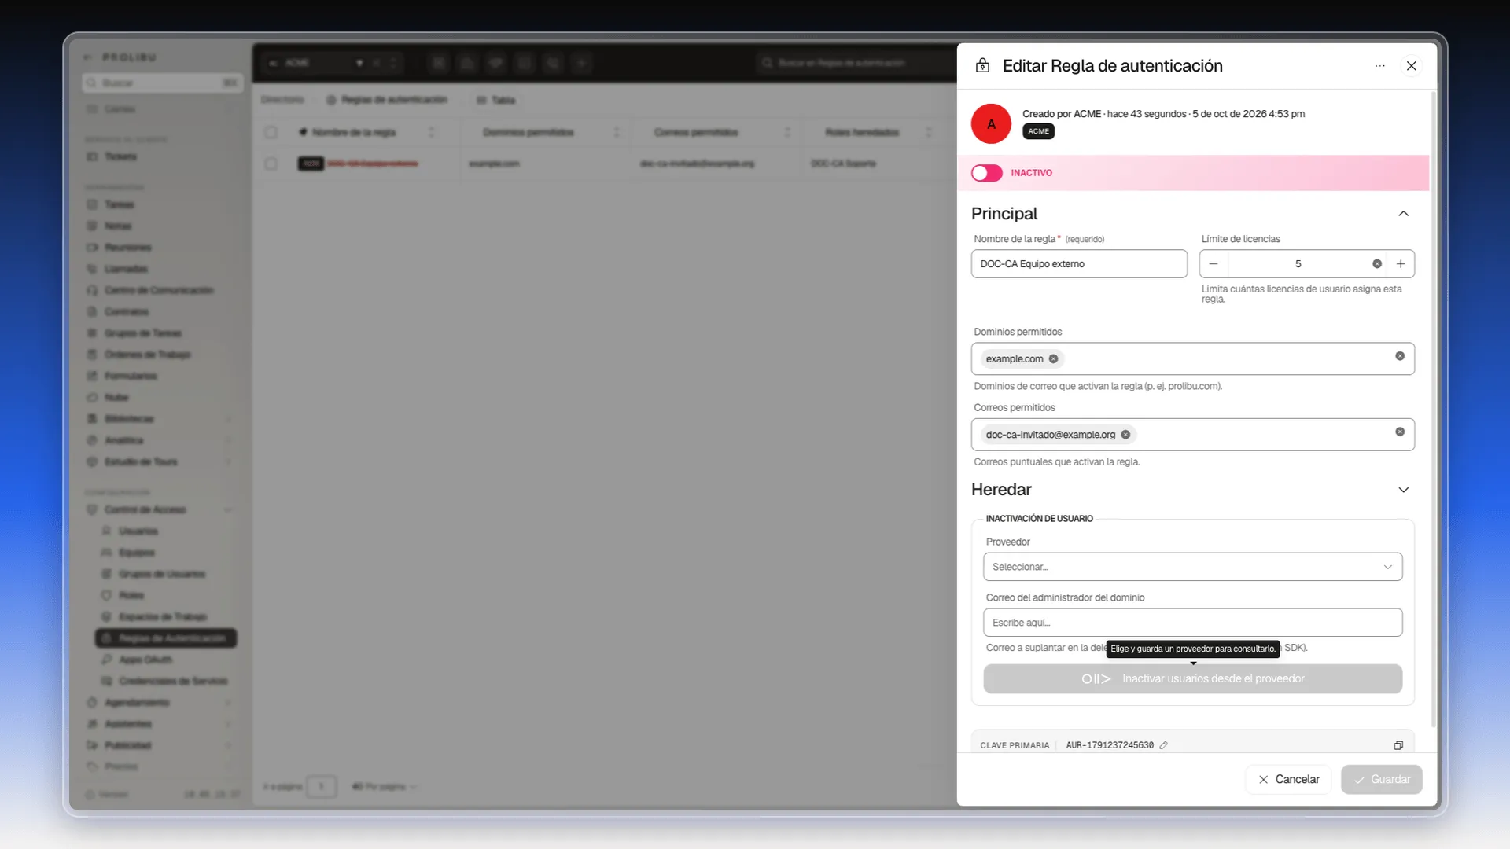
Task: Open the three-dots options menu in panel header
Action: [1379, 66]
